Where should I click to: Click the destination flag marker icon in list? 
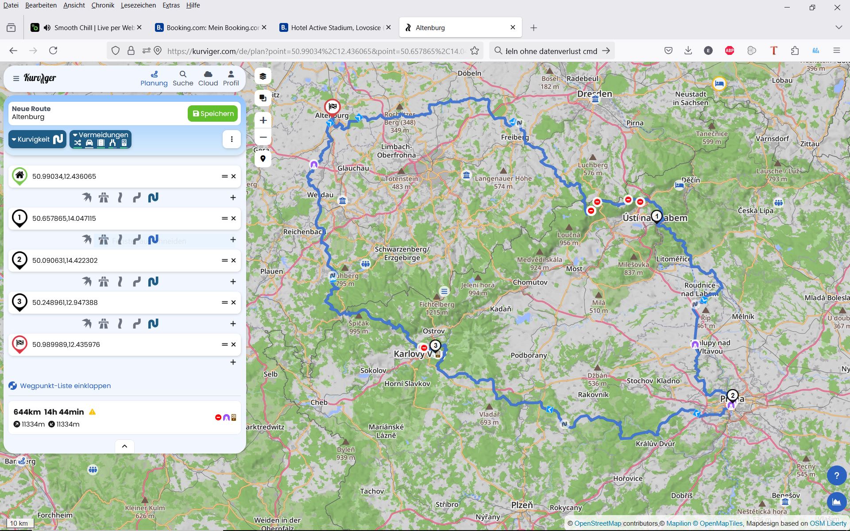pos(19,344)
